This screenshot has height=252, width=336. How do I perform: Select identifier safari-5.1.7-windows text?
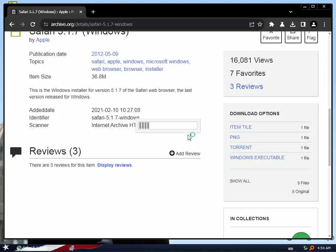[x=115, y=118]
